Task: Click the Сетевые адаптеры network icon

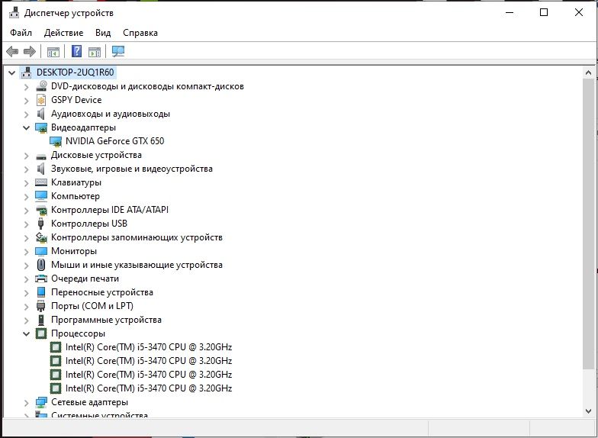Action: [41, 402]
